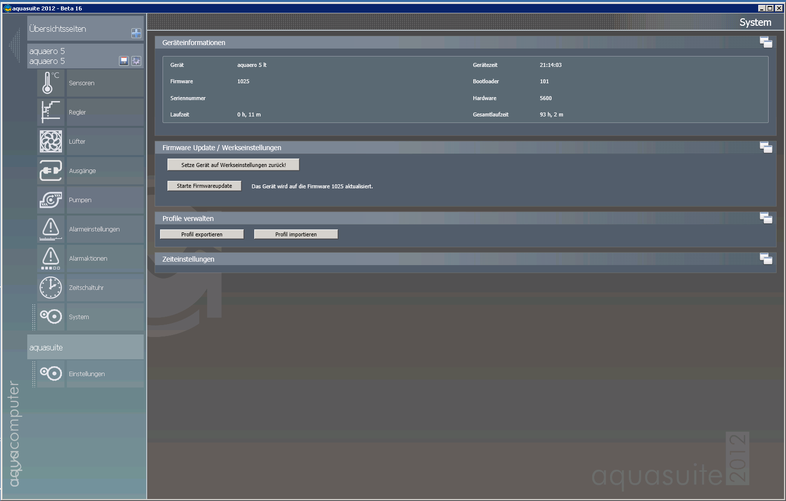Click the Starte Firmwareupdate button
This screenshot has height=501, width=786.
click(204, 186)
